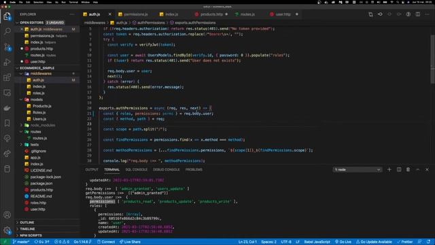
Task: Click the notifications bell in status bar
Action: point(429,242)
